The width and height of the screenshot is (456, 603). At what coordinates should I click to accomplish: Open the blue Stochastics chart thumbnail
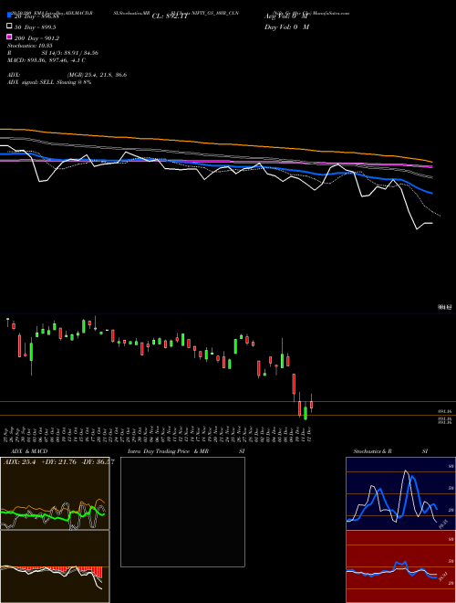(400, 493)
